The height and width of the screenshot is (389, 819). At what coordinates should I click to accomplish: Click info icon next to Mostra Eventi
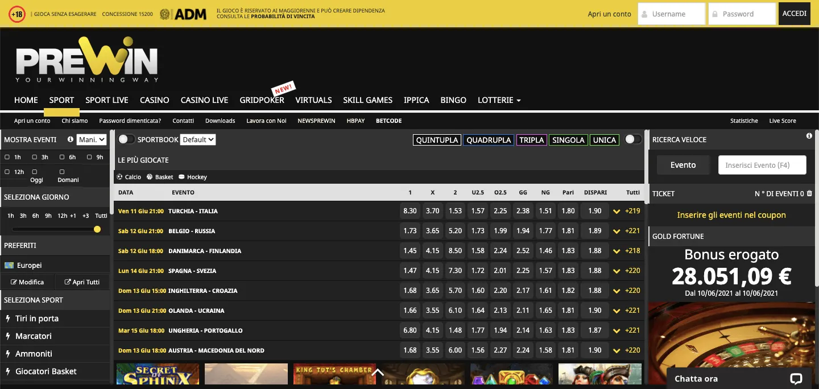pyautogui.click(x=71, y=139)
